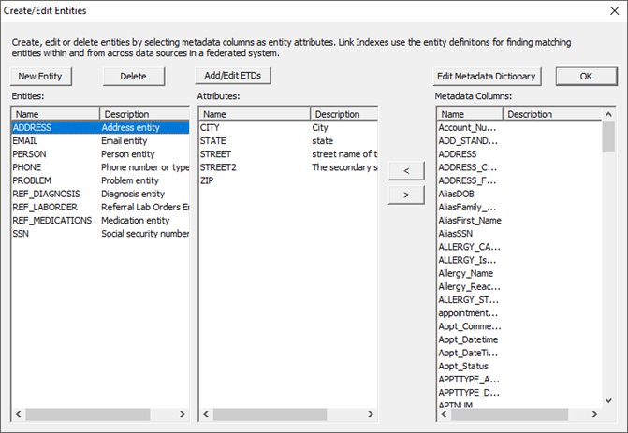Select Appt_Status metadata column

[x=463, y=366]
